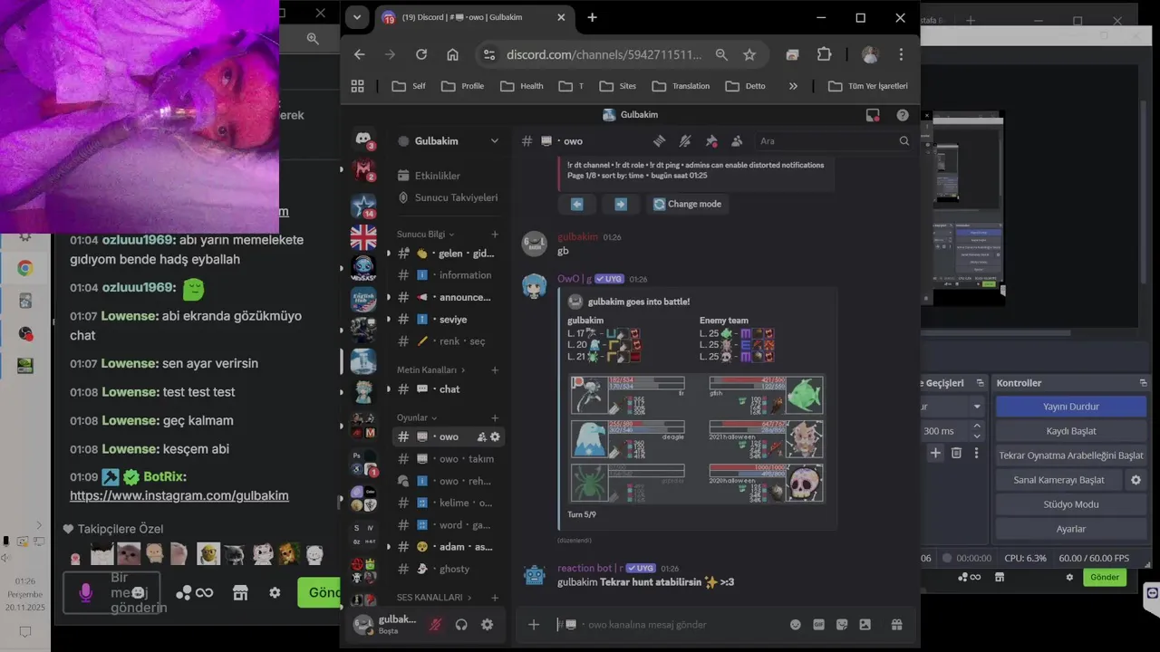Image resolution: width=1160 pixels, height=652 pixels.
Task: Switch to chat channel
Action: point(449,389)
